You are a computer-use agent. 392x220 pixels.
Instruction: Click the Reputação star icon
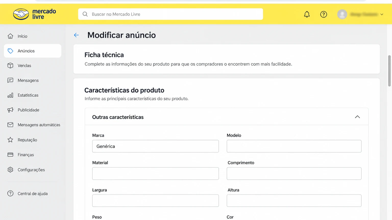coord(10,140)
